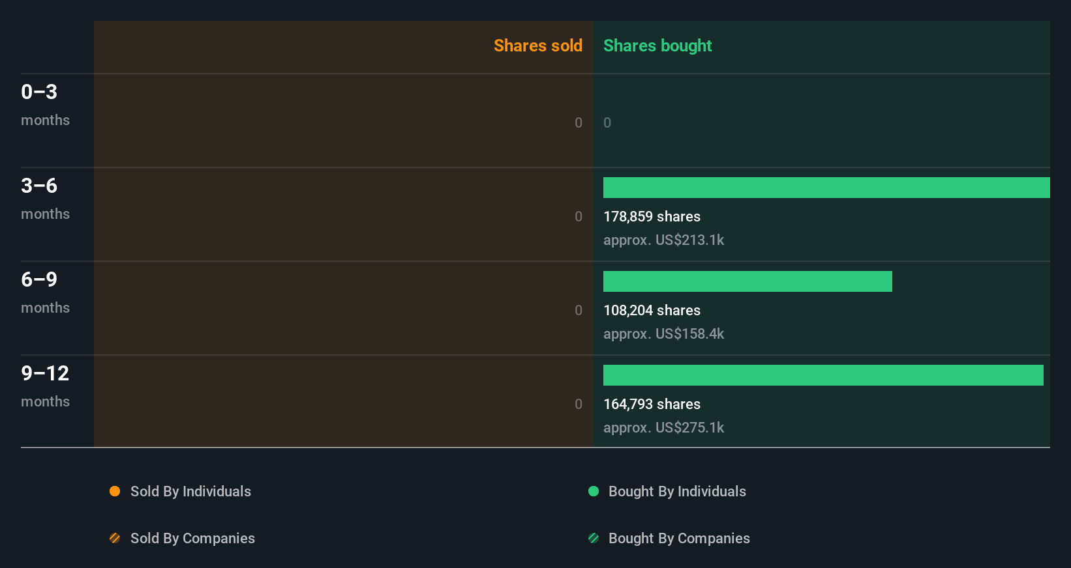
Task: Click the approx. US$213.1k value
Action: (663, 240)
